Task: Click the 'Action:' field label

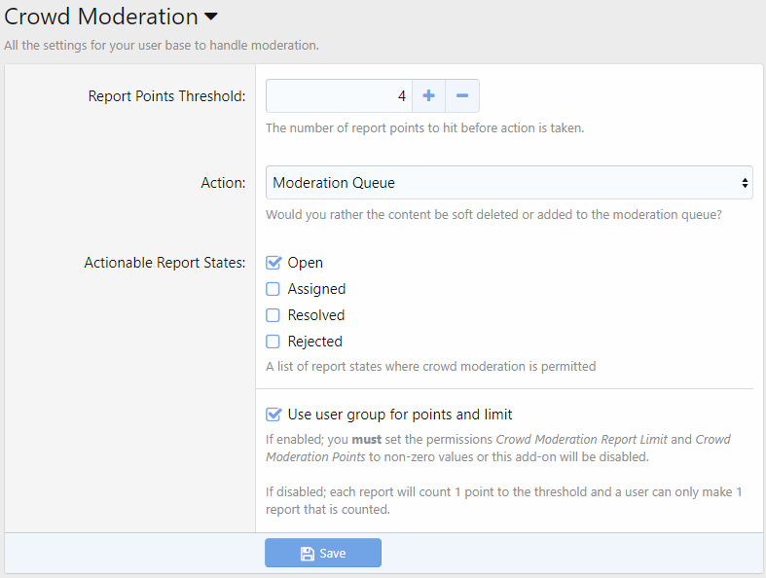Action: click(x=223, y=183)
